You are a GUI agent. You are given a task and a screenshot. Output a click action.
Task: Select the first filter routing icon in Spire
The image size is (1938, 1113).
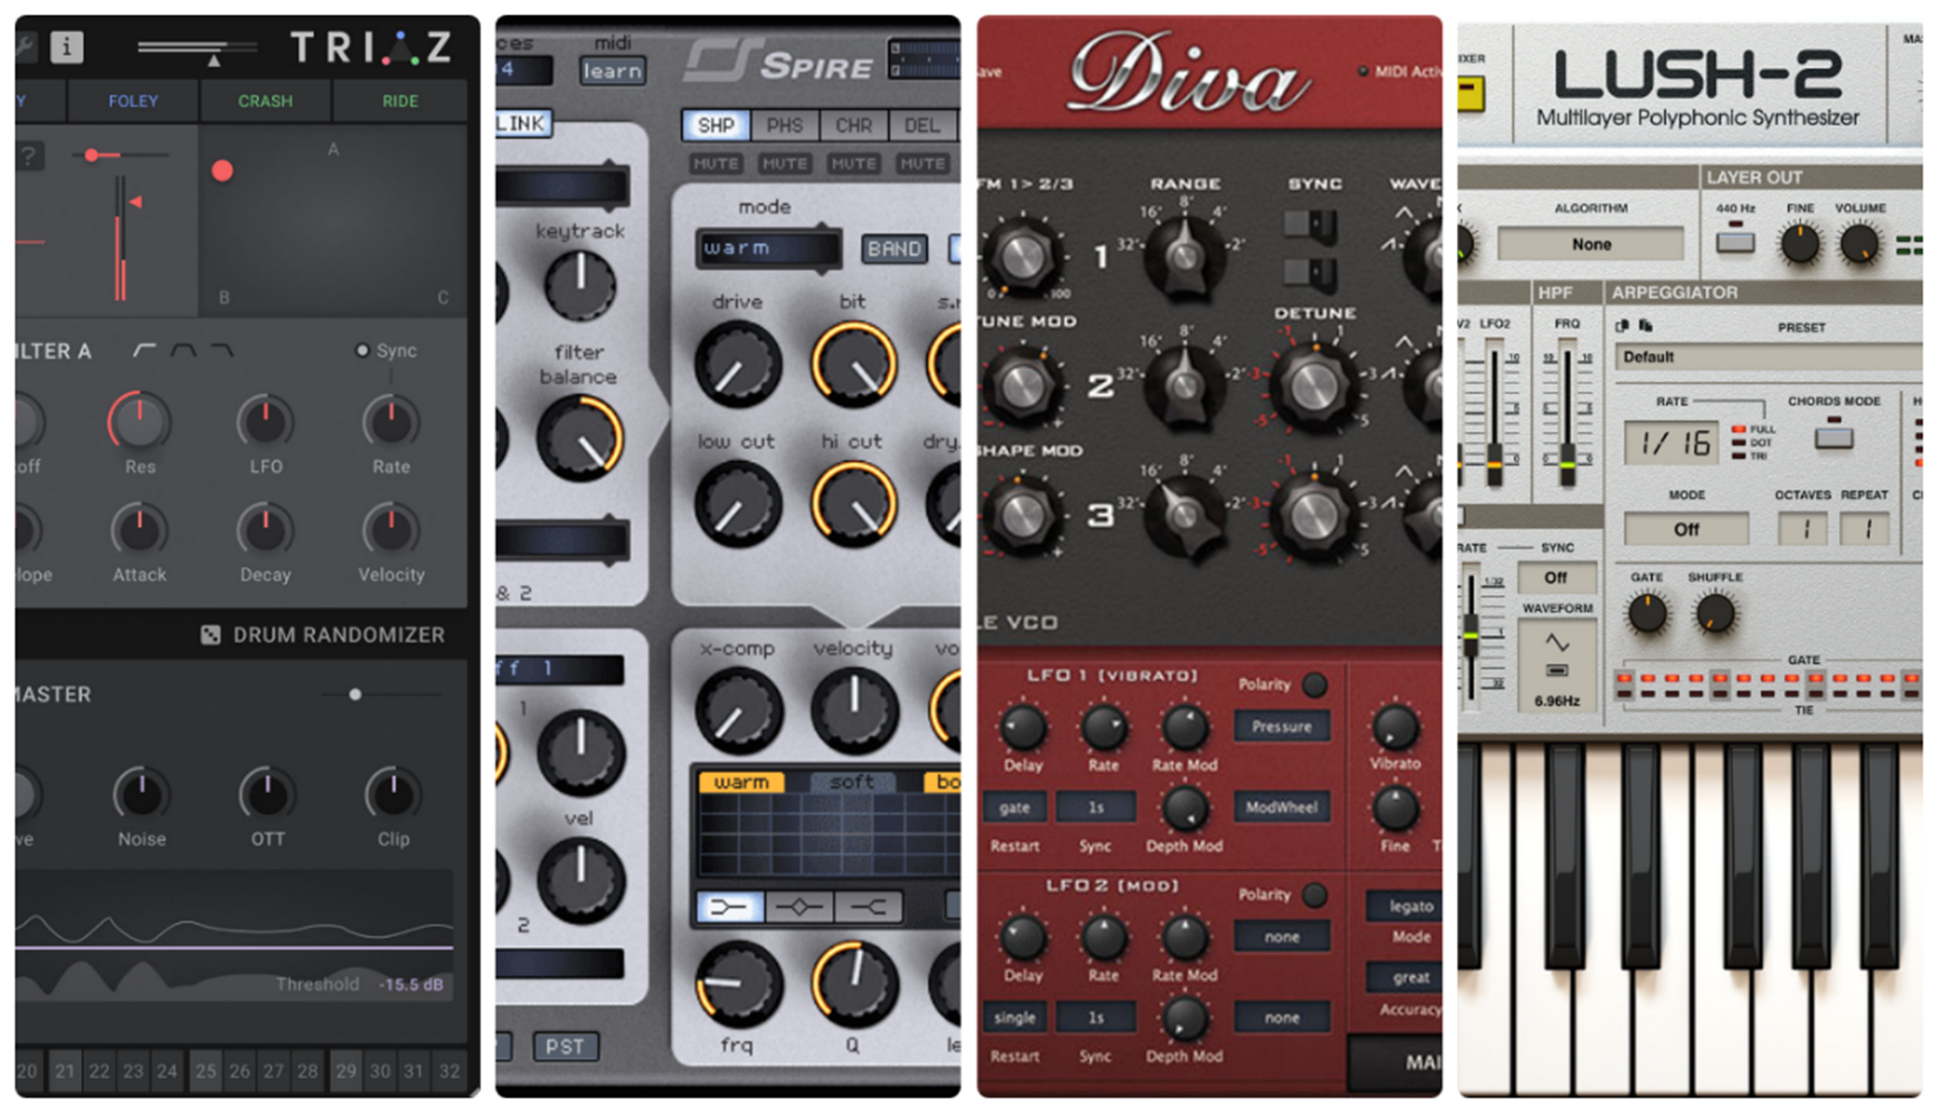tap(729, 907)
